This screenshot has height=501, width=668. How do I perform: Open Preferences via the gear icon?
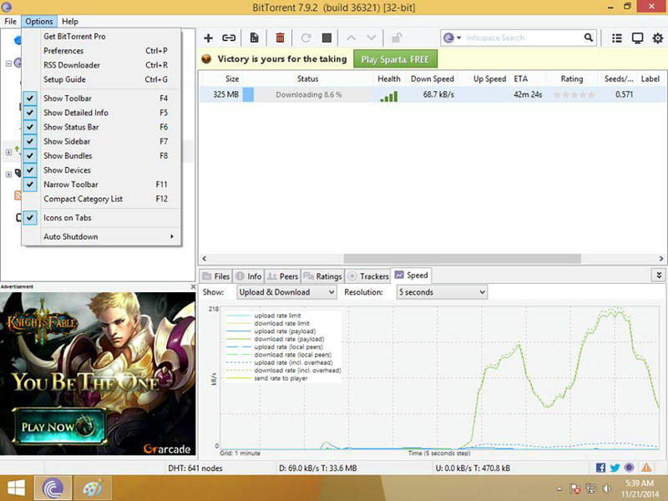click(658, 38)
